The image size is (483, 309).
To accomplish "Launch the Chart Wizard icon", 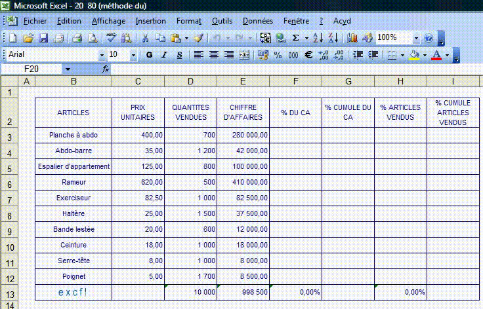I will (x=352, y=38).
